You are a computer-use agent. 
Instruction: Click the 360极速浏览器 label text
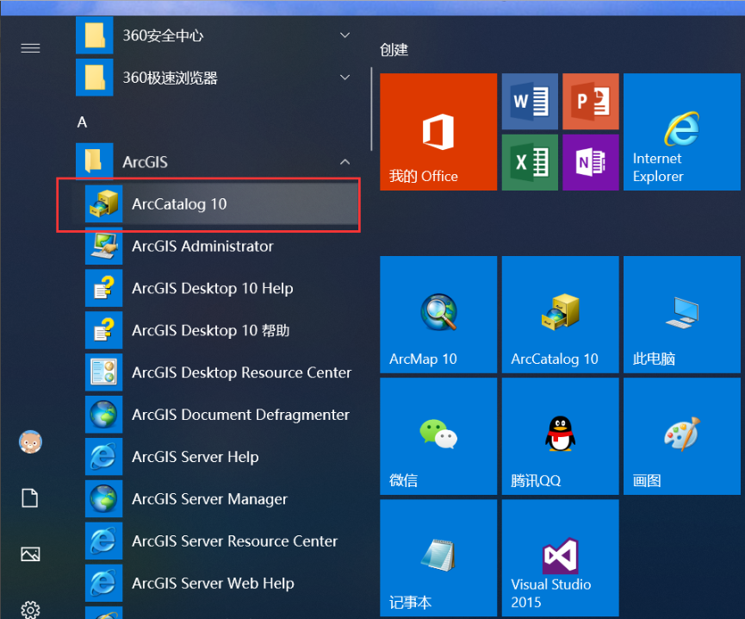pos(170,78)
